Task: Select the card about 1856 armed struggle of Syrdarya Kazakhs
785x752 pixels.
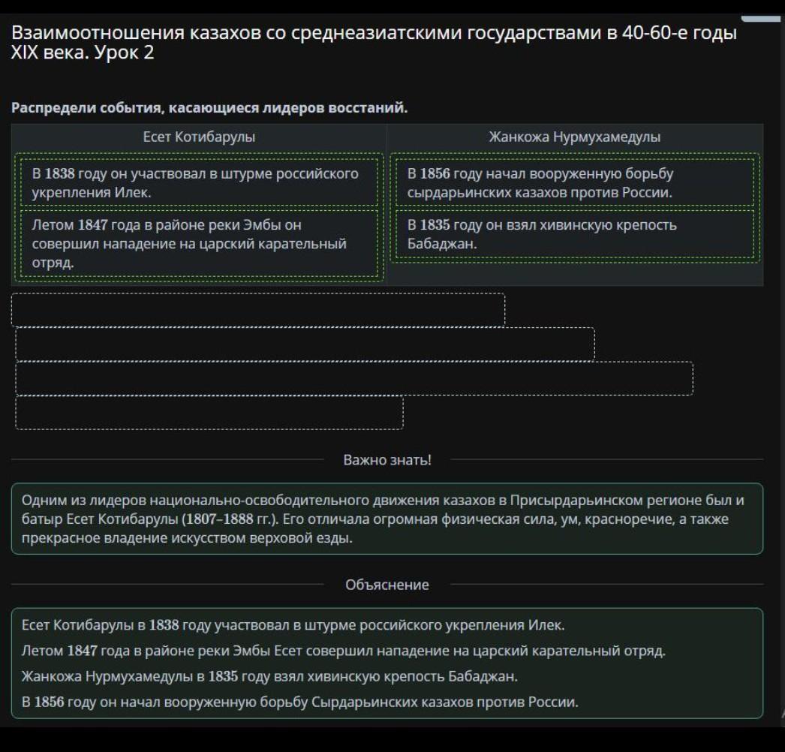Action: pos(575,182)
